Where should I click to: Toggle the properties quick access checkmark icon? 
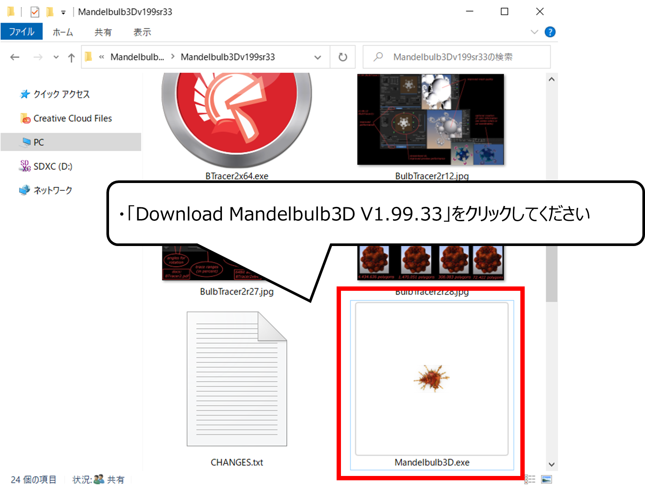click(x=35, y=12)
